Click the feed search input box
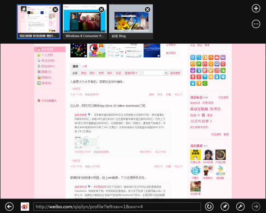Image resolution: width=266 pixels, height=213 pixels. tap(154, 73)
